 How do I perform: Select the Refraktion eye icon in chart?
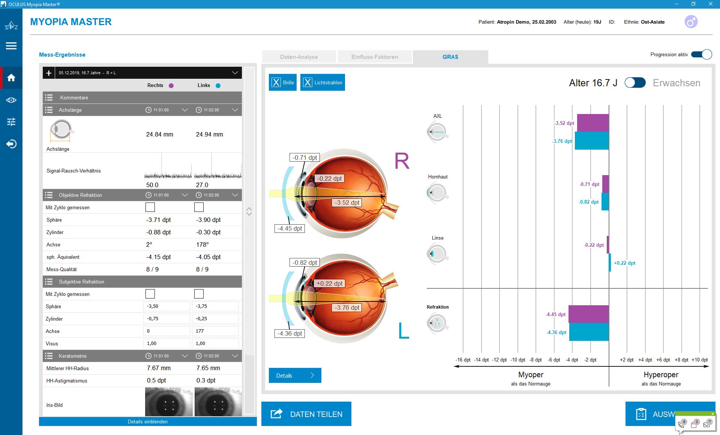click(x=437, y=323)
